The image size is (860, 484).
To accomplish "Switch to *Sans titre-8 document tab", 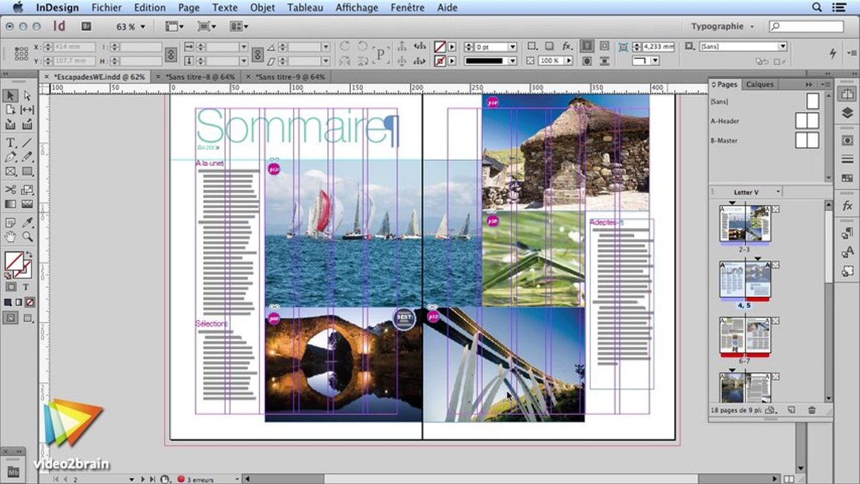I will [x=200, y=77].
